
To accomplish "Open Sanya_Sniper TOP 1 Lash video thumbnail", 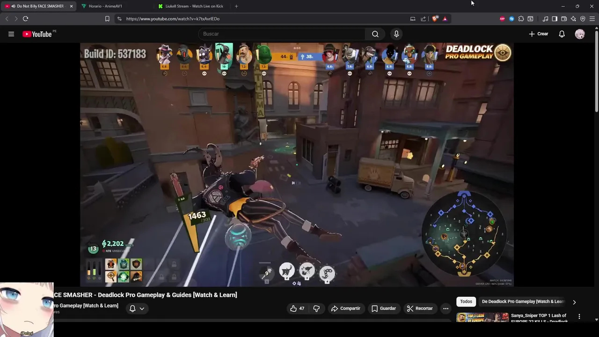I will [482, 317].
